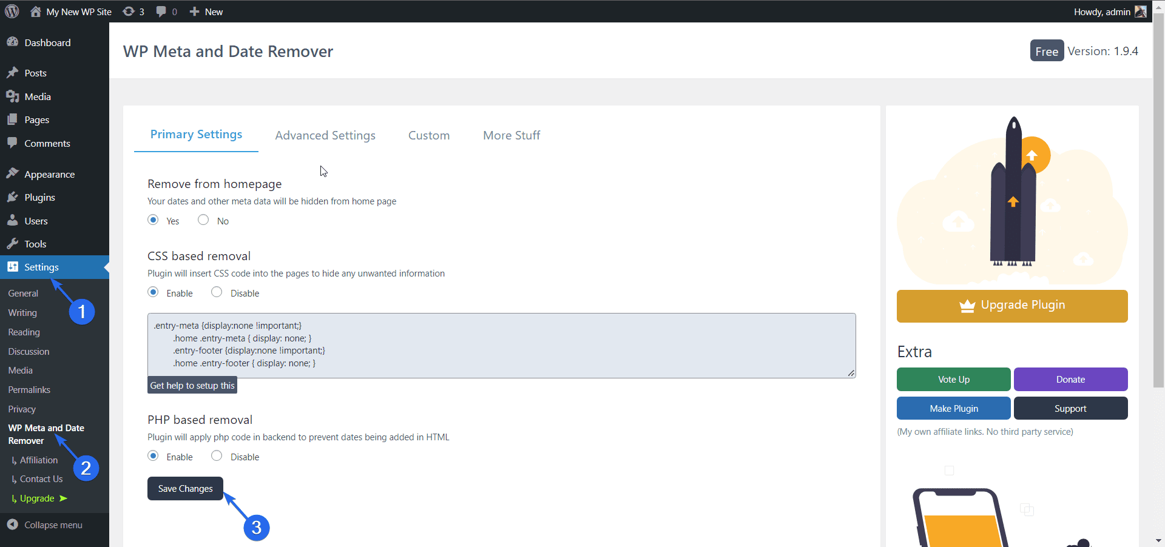Click the updates icon showing 3
This screenshot has width=1165, height=547.
tap(129, 12)
